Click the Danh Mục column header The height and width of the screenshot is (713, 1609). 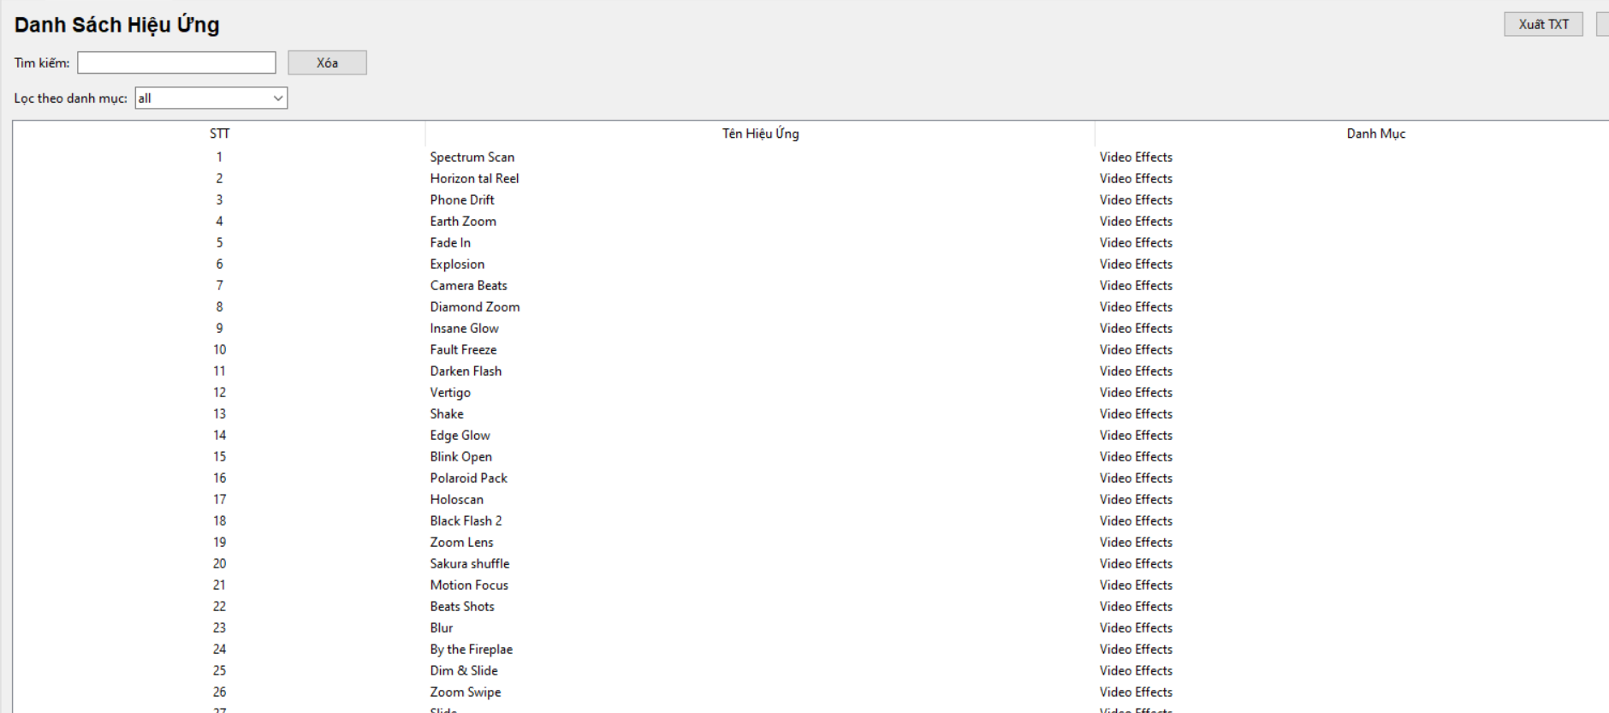[1375, 134]
